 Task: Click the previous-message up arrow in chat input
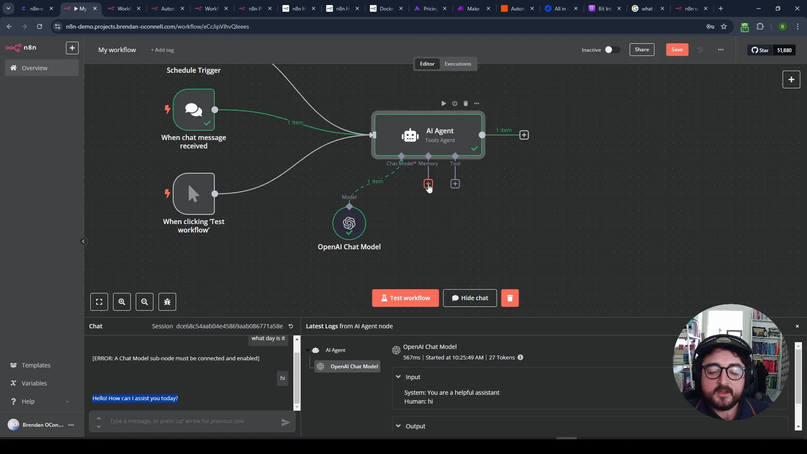click(x=99, y=418)
